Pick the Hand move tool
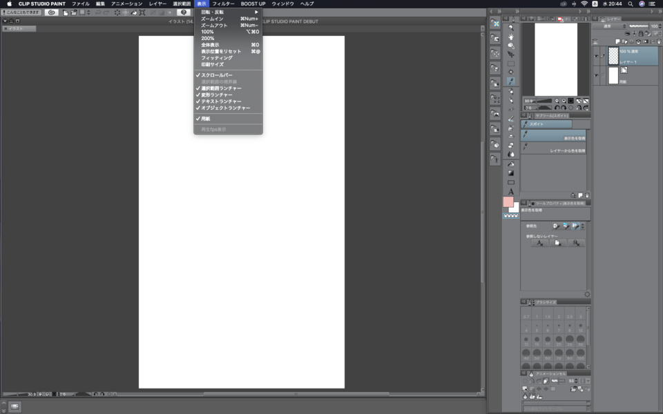This screenshot has height=414, width=663. 511,37
